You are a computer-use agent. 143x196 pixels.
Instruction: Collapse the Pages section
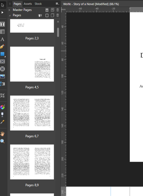click(10, 15)
